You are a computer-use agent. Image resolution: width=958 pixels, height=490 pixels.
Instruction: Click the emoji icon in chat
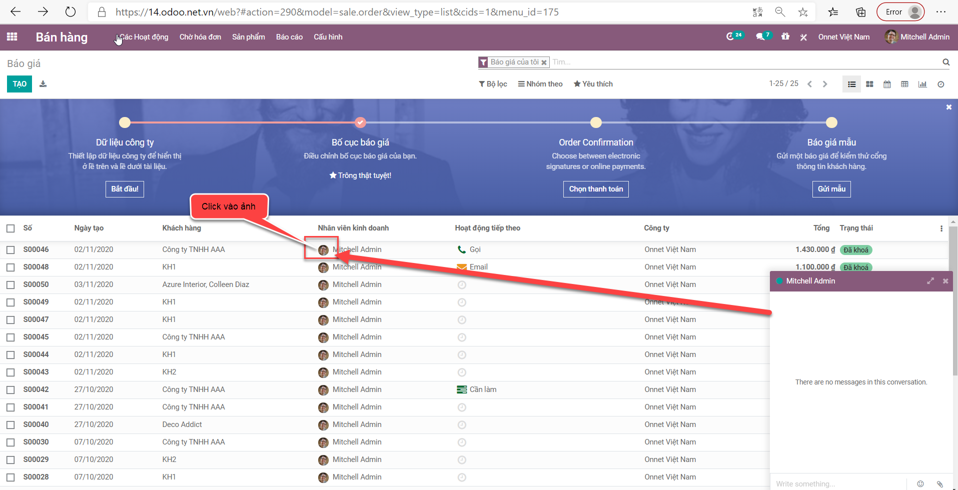(920, 483)
